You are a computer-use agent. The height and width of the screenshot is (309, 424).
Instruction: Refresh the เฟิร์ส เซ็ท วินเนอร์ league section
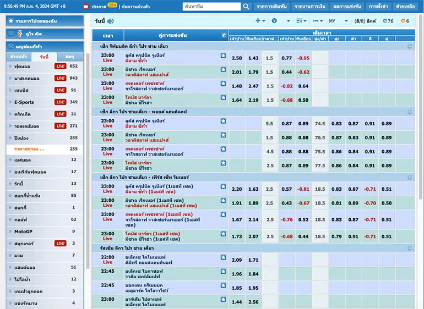click(410, 178)
